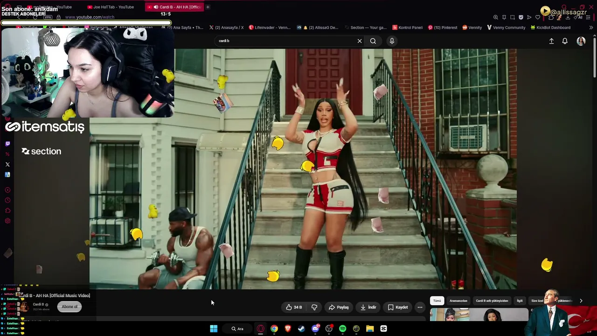Click the Paylaş share button
Screen dimensions: 597x336
tap(339, 307)
